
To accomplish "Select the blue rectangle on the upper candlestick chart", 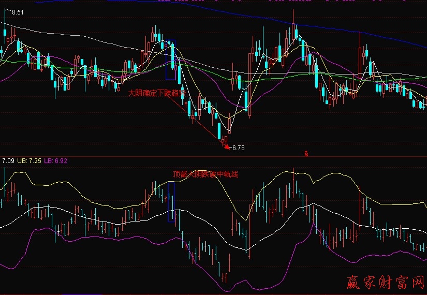I will click(x=170, y=60).
